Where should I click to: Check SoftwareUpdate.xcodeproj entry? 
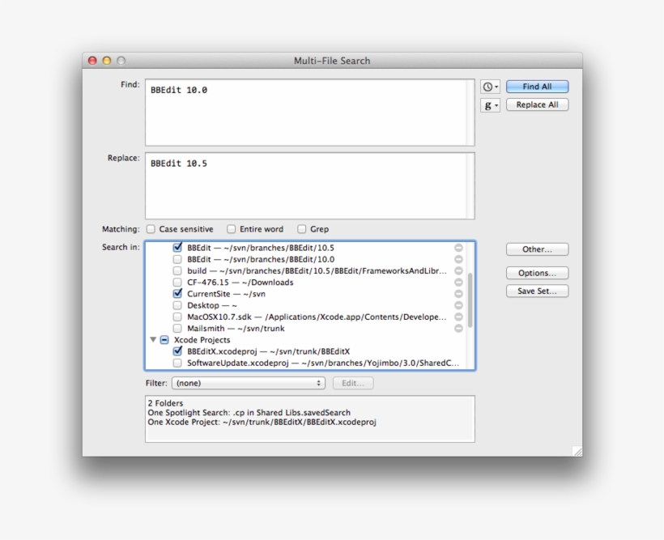(177, 363)
